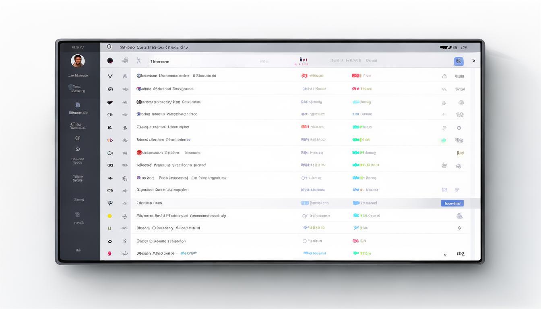Click the pink dot icon in the bottom row

tap(109, 254)
